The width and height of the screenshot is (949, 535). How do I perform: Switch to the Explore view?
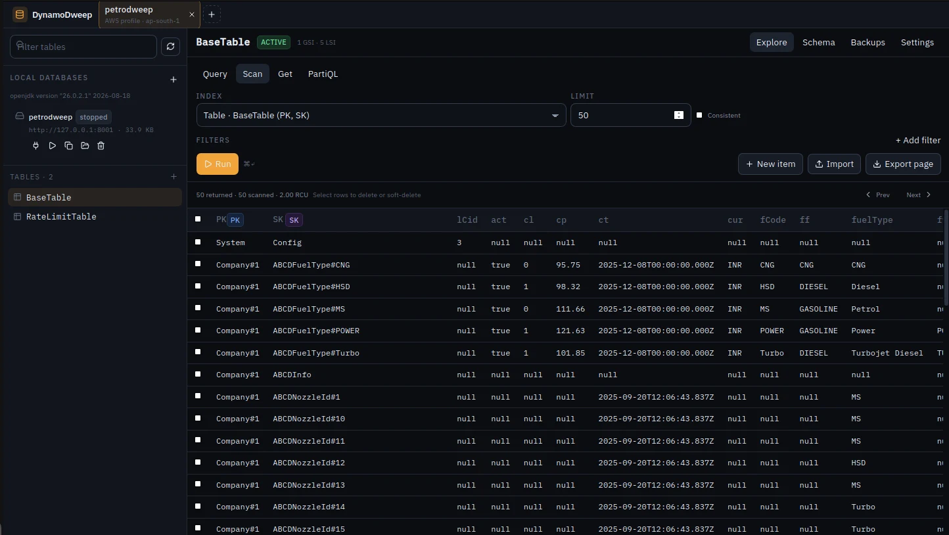point(772,42)
